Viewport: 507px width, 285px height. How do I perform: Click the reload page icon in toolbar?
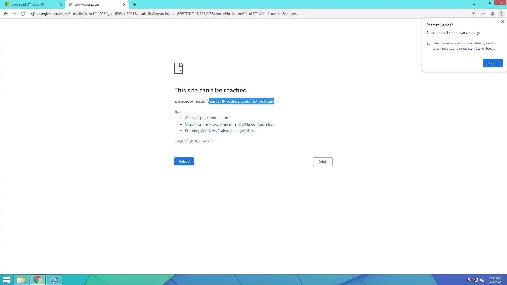23,14
